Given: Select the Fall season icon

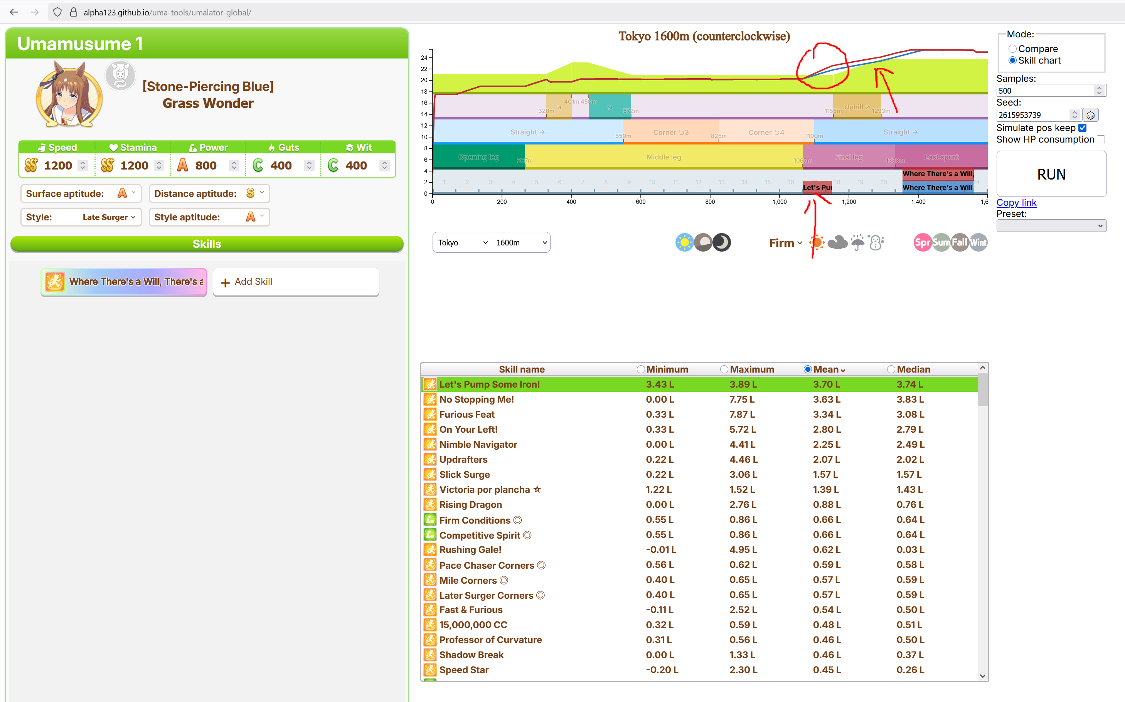Looking at the screenshot, I should [x=960, y=242].
